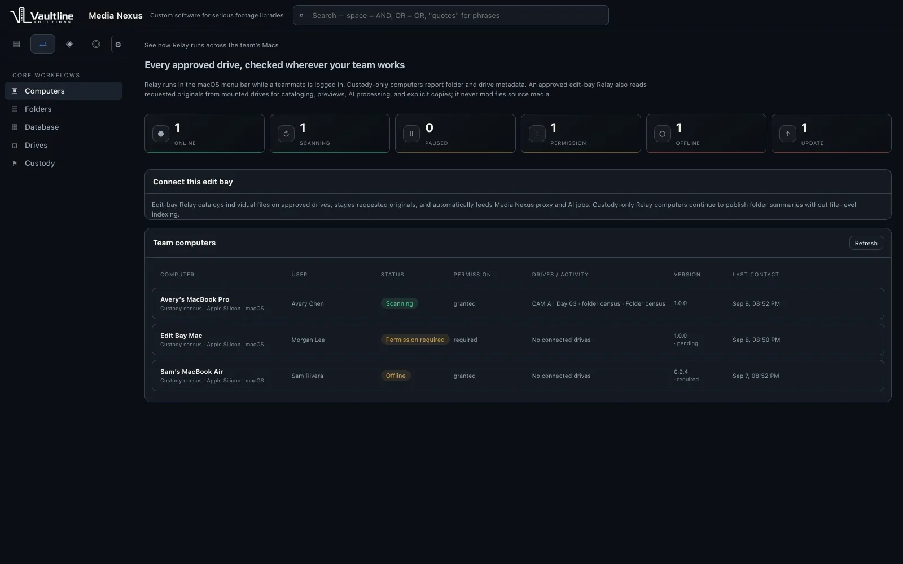Click the Media Nexus title

[116, 16]
